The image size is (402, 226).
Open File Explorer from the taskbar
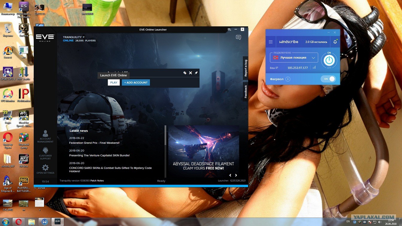tap(31, 222)
